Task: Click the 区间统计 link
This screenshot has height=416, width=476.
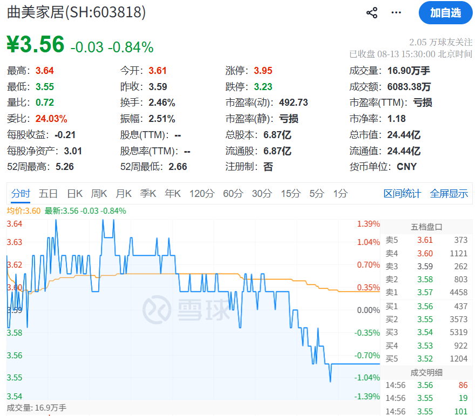Action: [402, 193]
